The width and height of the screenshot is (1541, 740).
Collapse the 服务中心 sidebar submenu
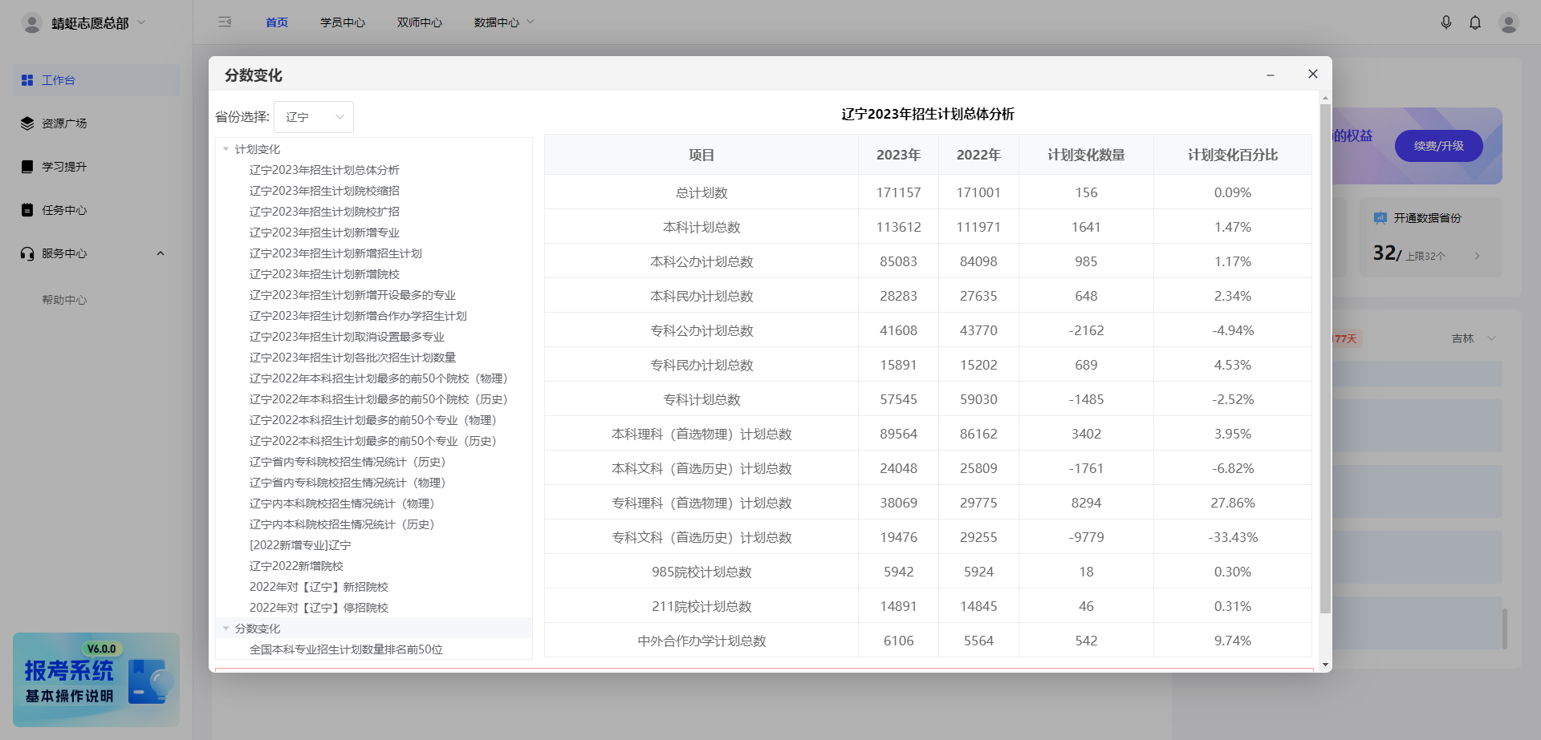click(160, 253)
